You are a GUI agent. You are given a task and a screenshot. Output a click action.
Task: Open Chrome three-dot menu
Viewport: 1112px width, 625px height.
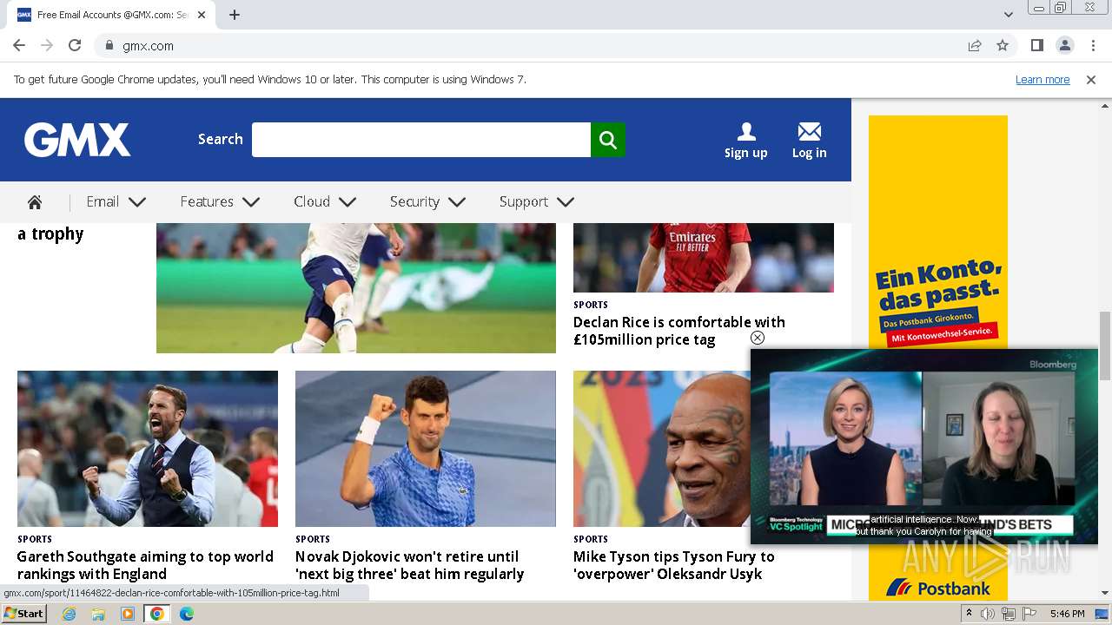pos(1093,46)
